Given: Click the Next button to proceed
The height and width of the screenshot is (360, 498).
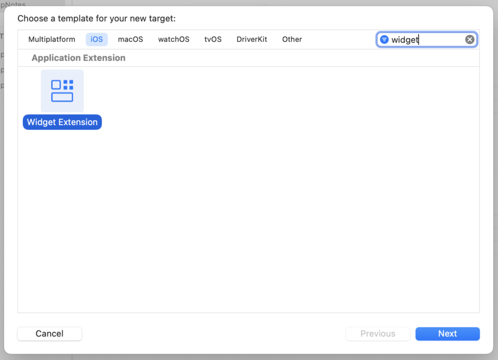Looking at the screenshot, I should coord(447,334).
